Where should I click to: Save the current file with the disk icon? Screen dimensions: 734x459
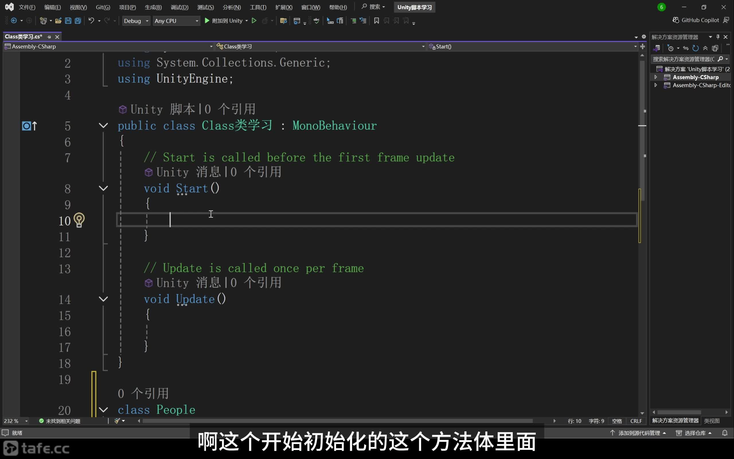click(x=68, y=21)
